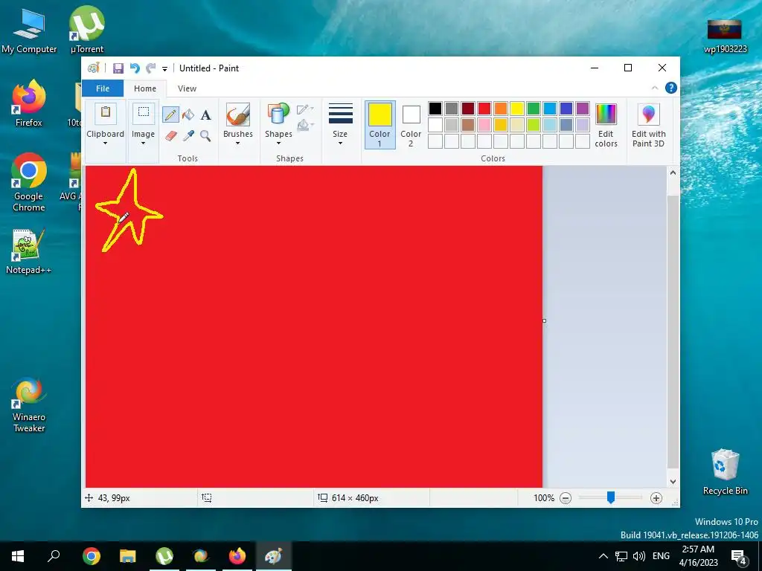Open File Explorer from the taskbar
The width and height of the screenshot is (762, 571).
[128, 556]
